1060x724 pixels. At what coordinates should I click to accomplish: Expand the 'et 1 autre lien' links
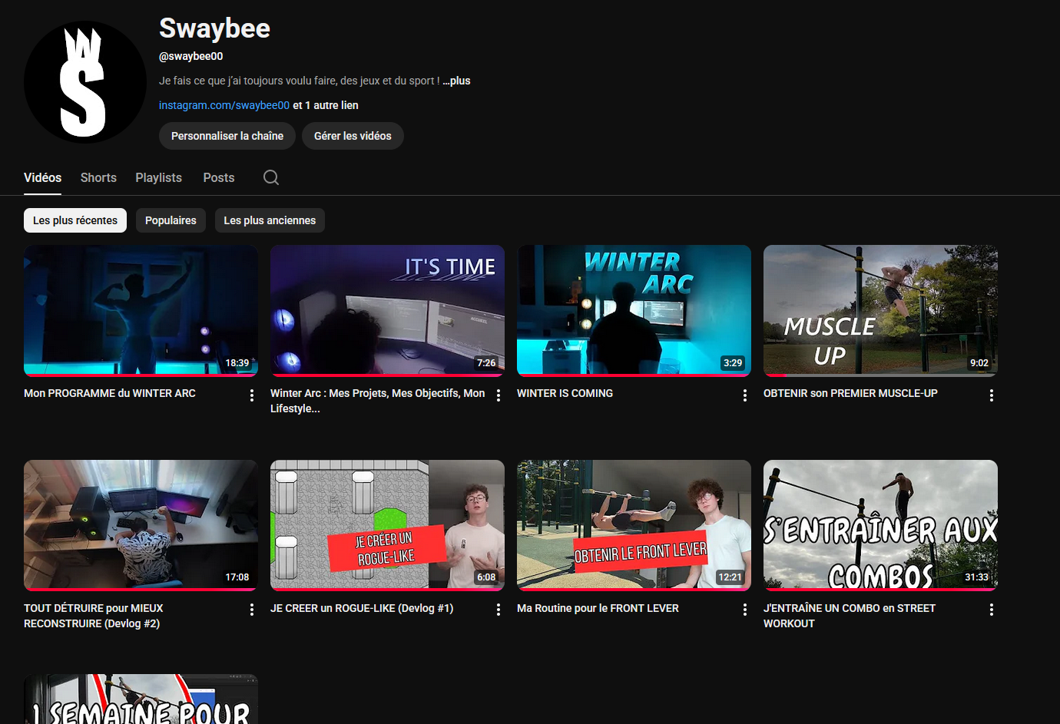point(326,105)
